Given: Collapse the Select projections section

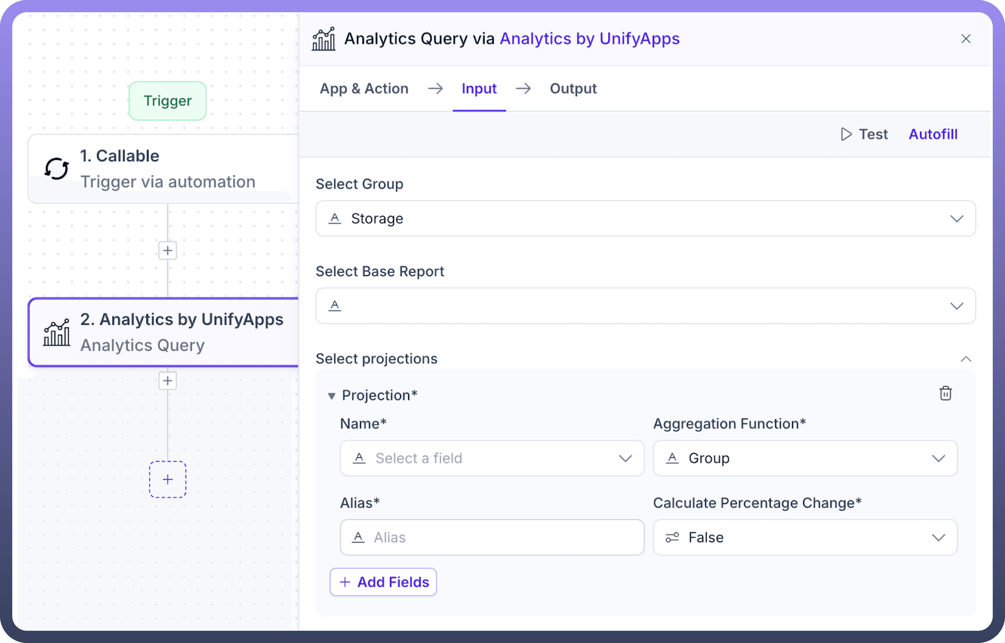Looking at the screenshot, I should coord(966,359).
